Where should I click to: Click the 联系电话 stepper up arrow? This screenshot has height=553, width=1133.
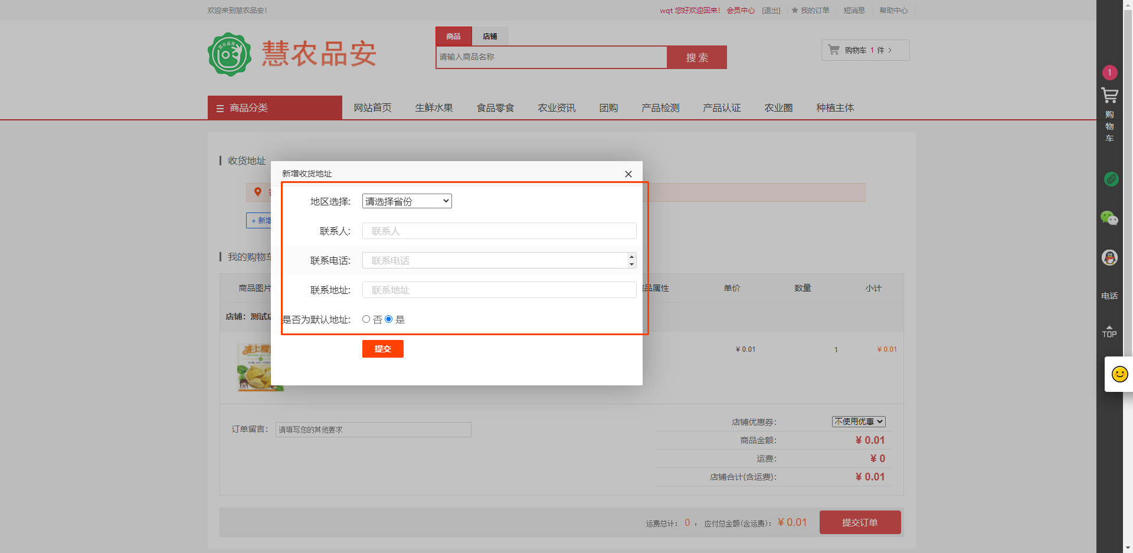tap(631, 257)
